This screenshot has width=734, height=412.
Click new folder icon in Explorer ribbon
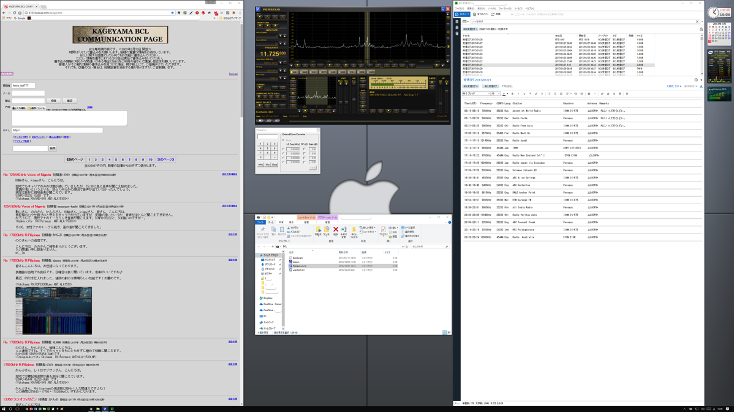point(354,229)
